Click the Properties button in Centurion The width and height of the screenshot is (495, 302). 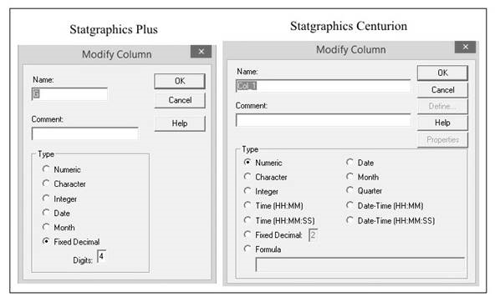click(442, 140)
